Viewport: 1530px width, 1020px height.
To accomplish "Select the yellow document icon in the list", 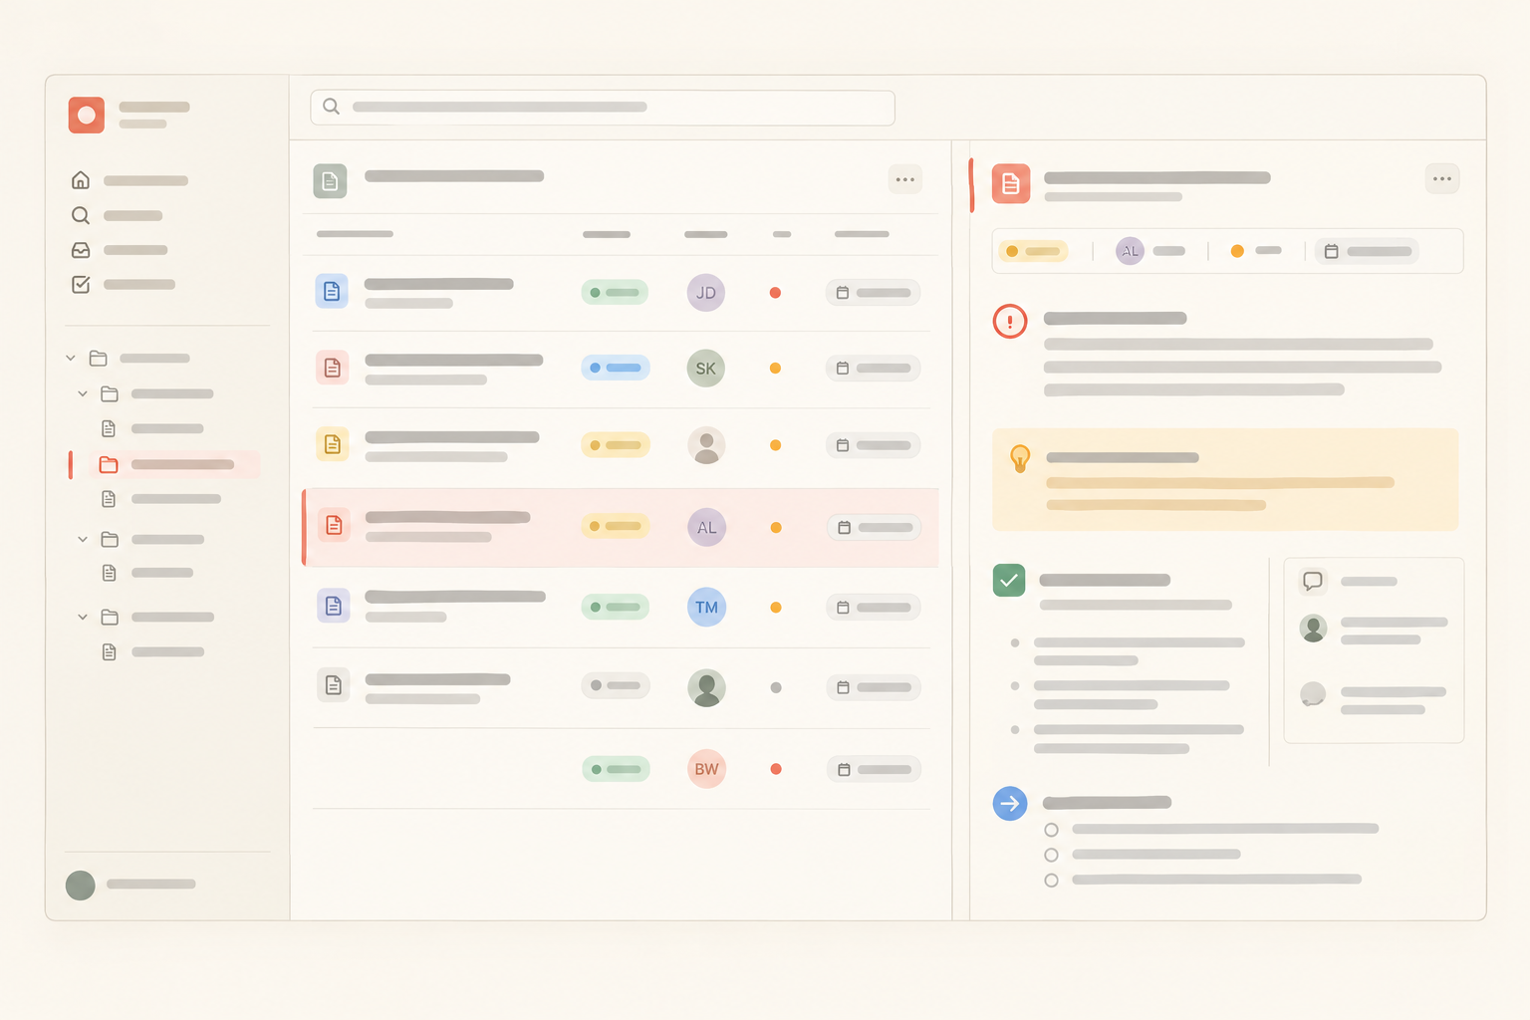I will pyautogui.click(x=333, y=444).
